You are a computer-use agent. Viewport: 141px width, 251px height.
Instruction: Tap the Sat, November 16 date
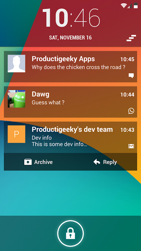tap(70, 38)
